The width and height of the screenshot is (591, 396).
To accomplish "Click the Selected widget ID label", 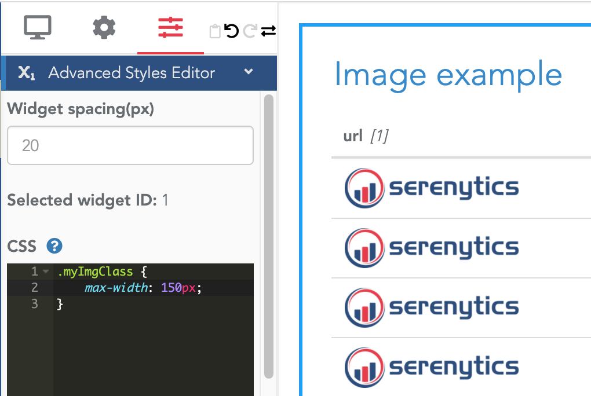I will pyautogui.click(x=82, y=200).
